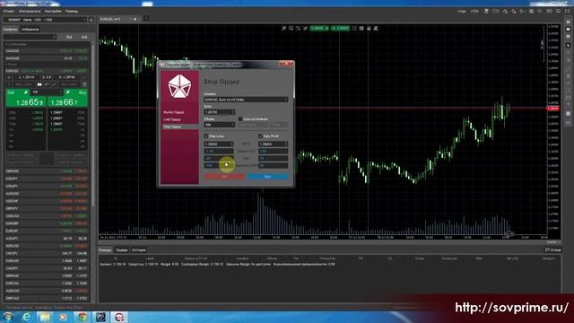This screenshot has height=323, width=574.
Task: Open the Ордера tab in the bottom panel
Action: pyautogui.click(x=122, y=250)
